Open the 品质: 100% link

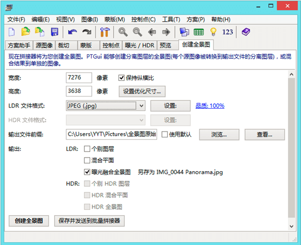[x=210, y=106]
